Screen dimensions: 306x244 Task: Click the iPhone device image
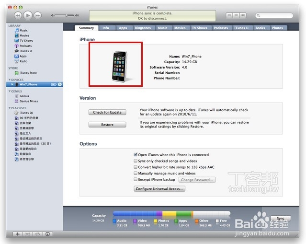119,67
